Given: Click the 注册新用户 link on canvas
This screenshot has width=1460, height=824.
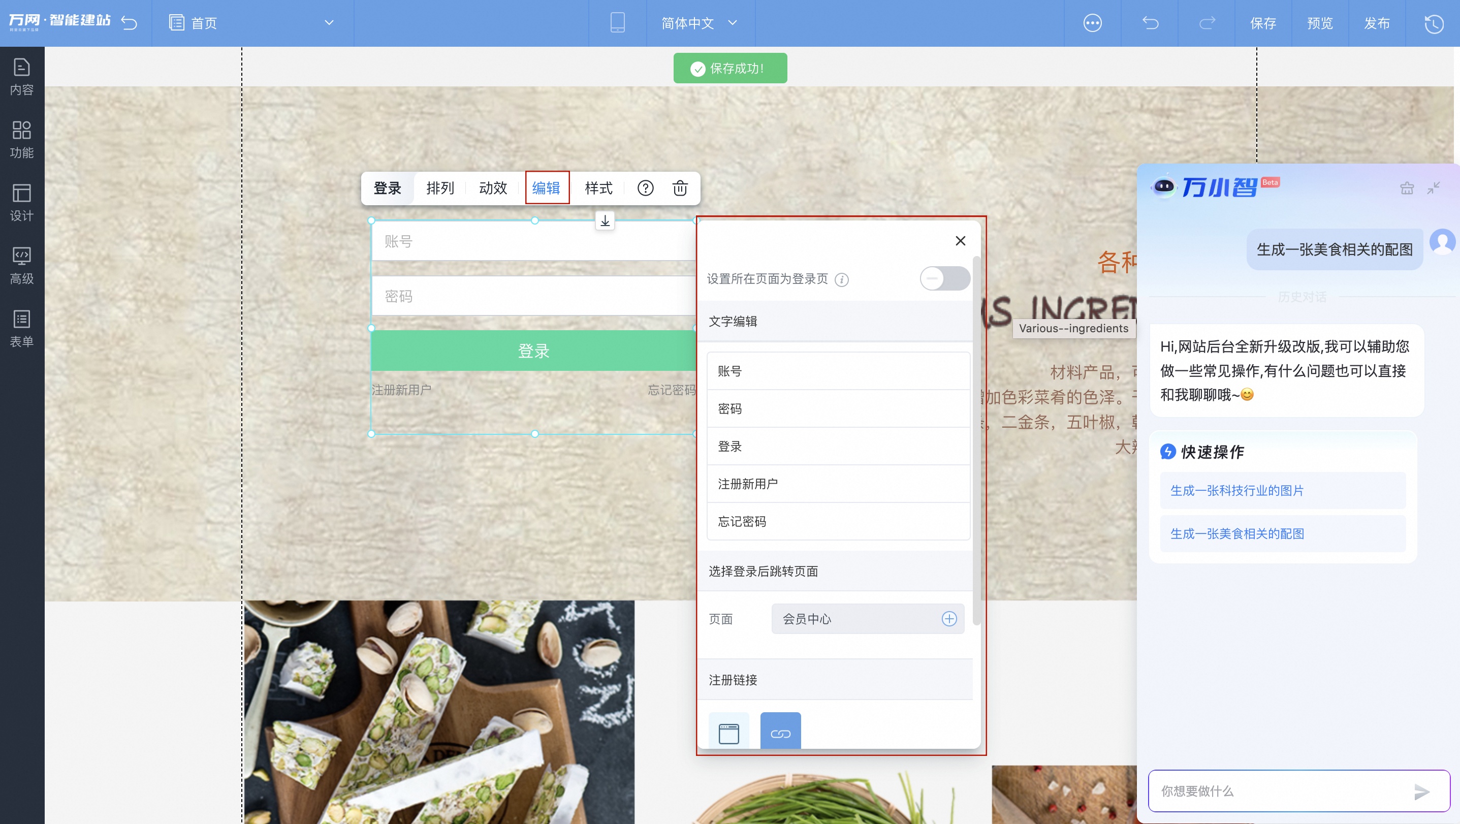Looking at the screenshot, I should coord(401,390).
